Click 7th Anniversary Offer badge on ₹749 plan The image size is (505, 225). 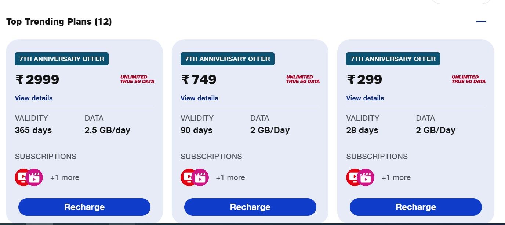pos(228,59)
